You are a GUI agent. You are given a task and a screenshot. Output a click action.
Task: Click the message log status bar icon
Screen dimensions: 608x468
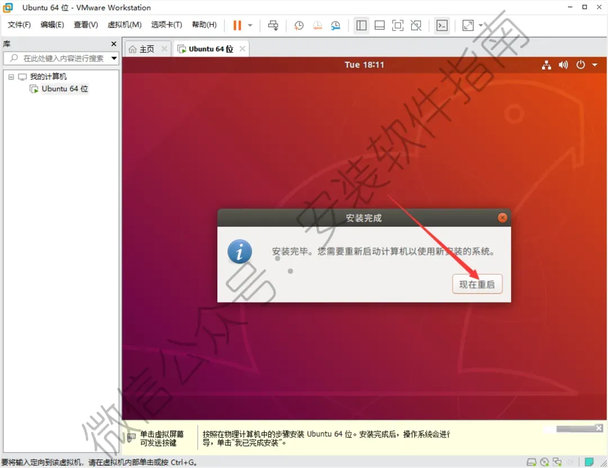(589, 462)
